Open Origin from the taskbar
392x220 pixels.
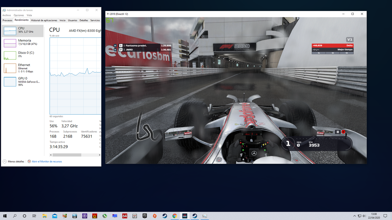(x=155, y=216)
